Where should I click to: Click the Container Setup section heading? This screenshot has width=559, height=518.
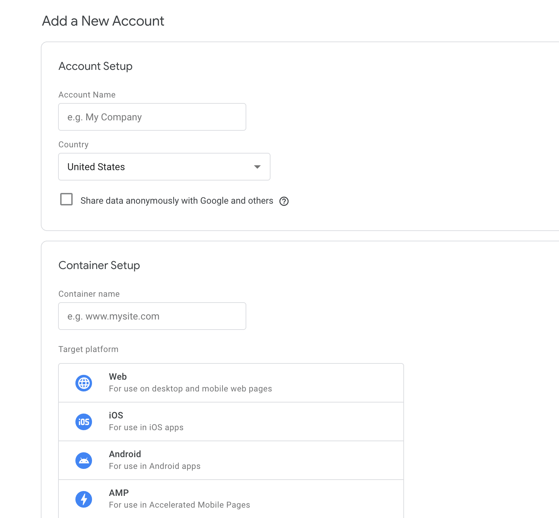pyautogui.click(x=99, y=266)
